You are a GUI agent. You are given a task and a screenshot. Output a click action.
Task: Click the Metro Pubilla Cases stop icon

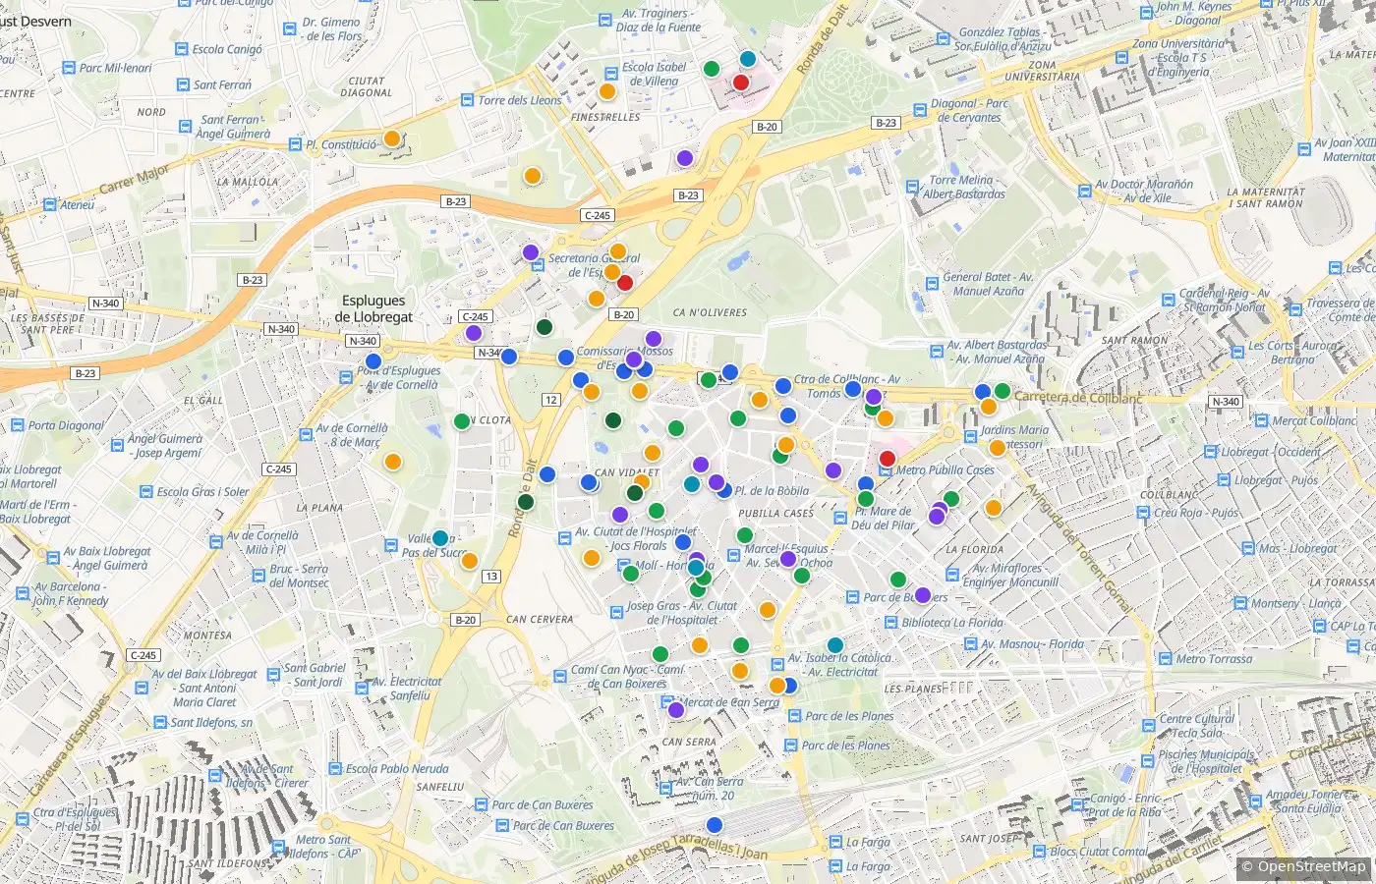tap(885, 470)
